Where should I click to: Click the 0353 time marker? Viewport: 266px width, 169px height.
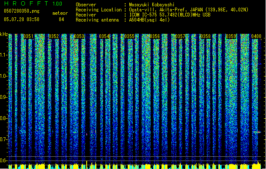click(79, 36)
